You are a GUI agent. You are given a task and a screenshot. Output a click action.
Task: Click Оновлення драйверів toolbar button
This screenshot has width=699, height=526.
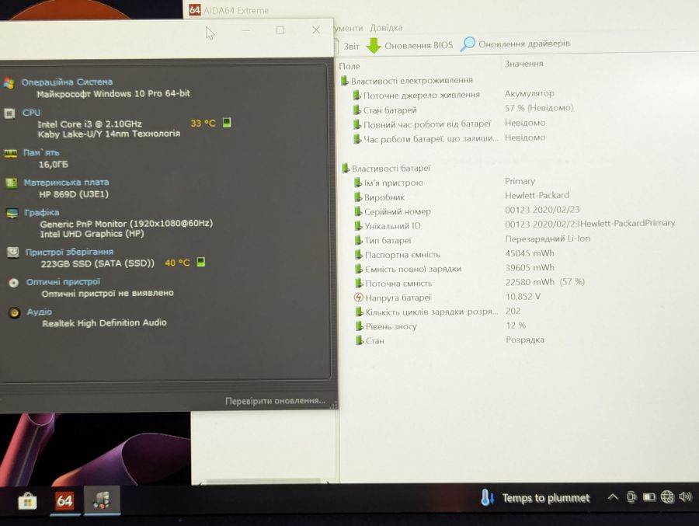point(516,44)
